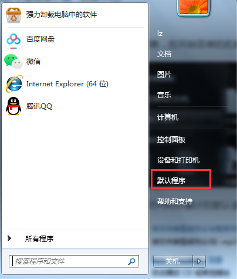This screenshot has width=237, height=279.
Task: Click the magnifier search icon
Action: (131, 261)
